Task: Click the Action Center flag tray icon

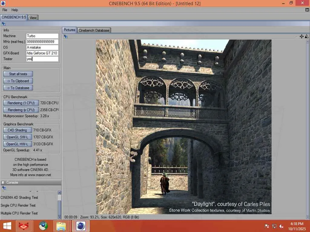Action: [267, 226]
